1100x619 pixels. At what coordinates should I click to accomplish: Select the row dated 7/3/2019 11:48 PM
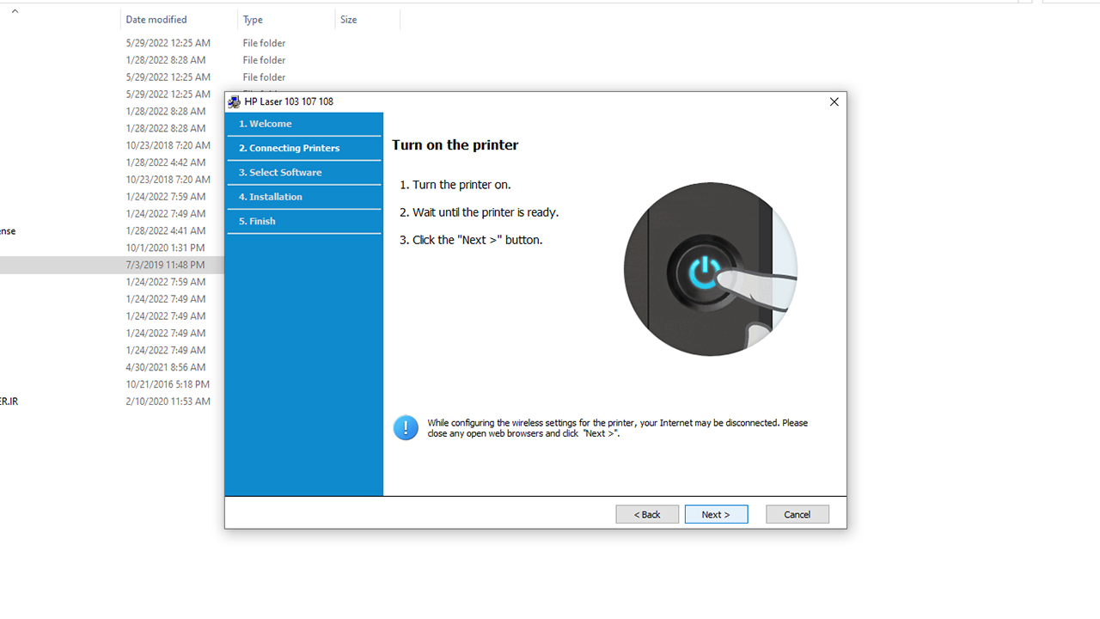click(112, 265)
